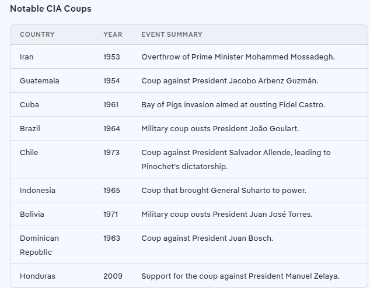Click the COUNTRY column header
This screenshot has width=370, height=288.
[37, 34]
